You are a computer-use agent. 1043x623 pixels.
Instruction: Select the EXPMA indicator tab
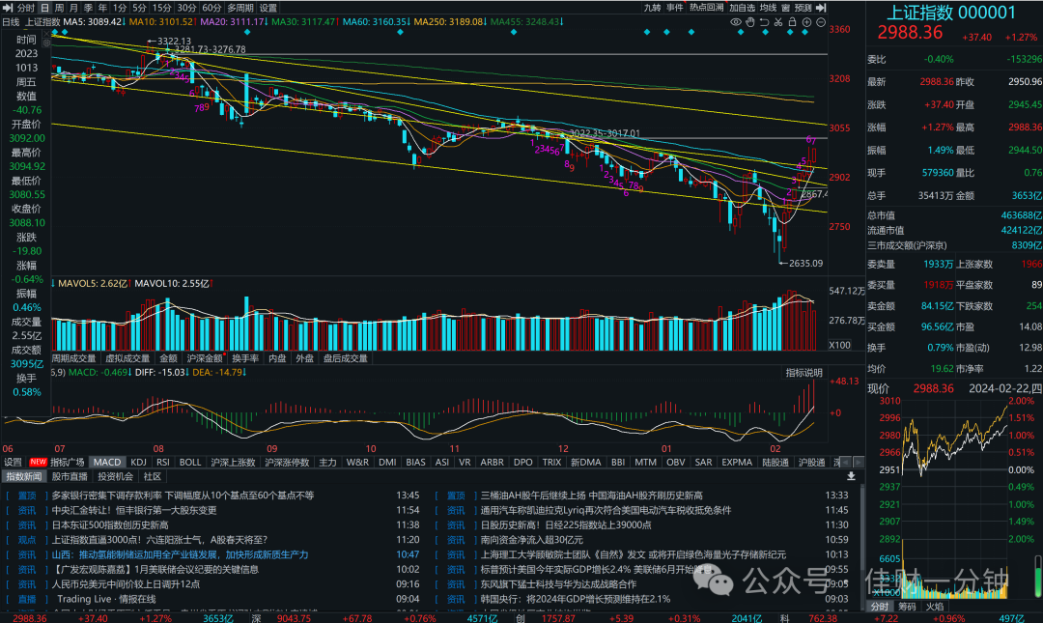pyautogui.click(x=737, y=462)
